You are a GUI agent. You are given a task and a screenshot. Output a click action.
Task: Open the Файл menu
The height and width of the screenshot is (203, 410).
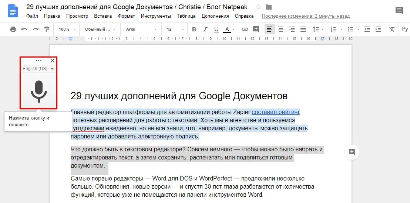(32, 16)
